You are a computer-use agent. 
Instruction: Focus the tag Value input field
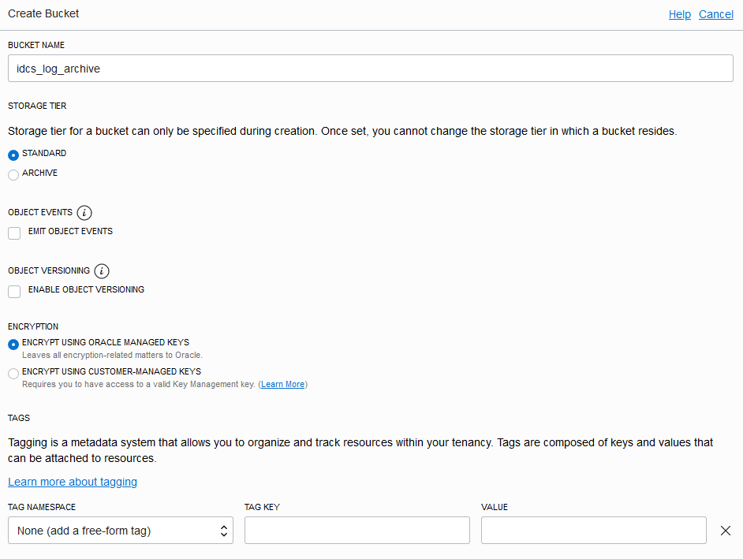pyautogui.click(x=593, y=531)
